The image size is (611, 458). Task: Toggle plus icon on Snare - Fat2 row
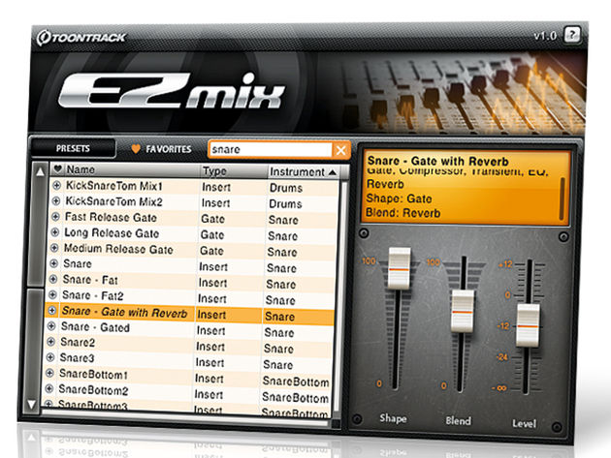pos(52,294)
